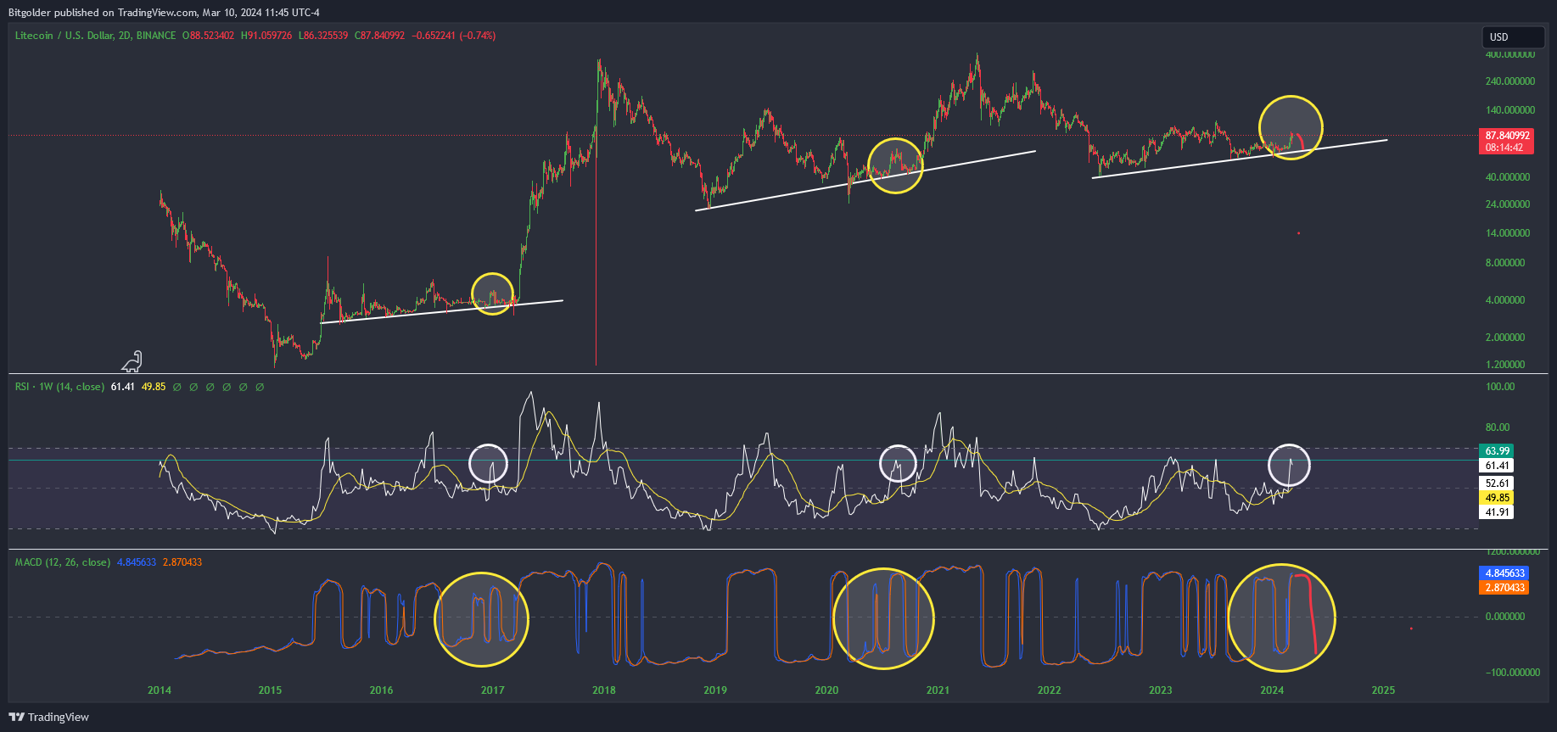The height and width of the screenshot is (732, 1557).
Task: Click the 2019 label on time axis
Action: coord(715,690)
